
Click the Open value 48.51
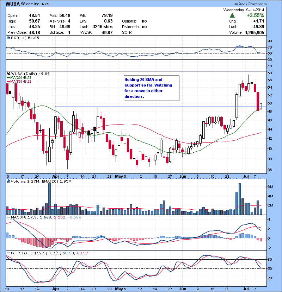pyautogui.click(x=34, y=15)
